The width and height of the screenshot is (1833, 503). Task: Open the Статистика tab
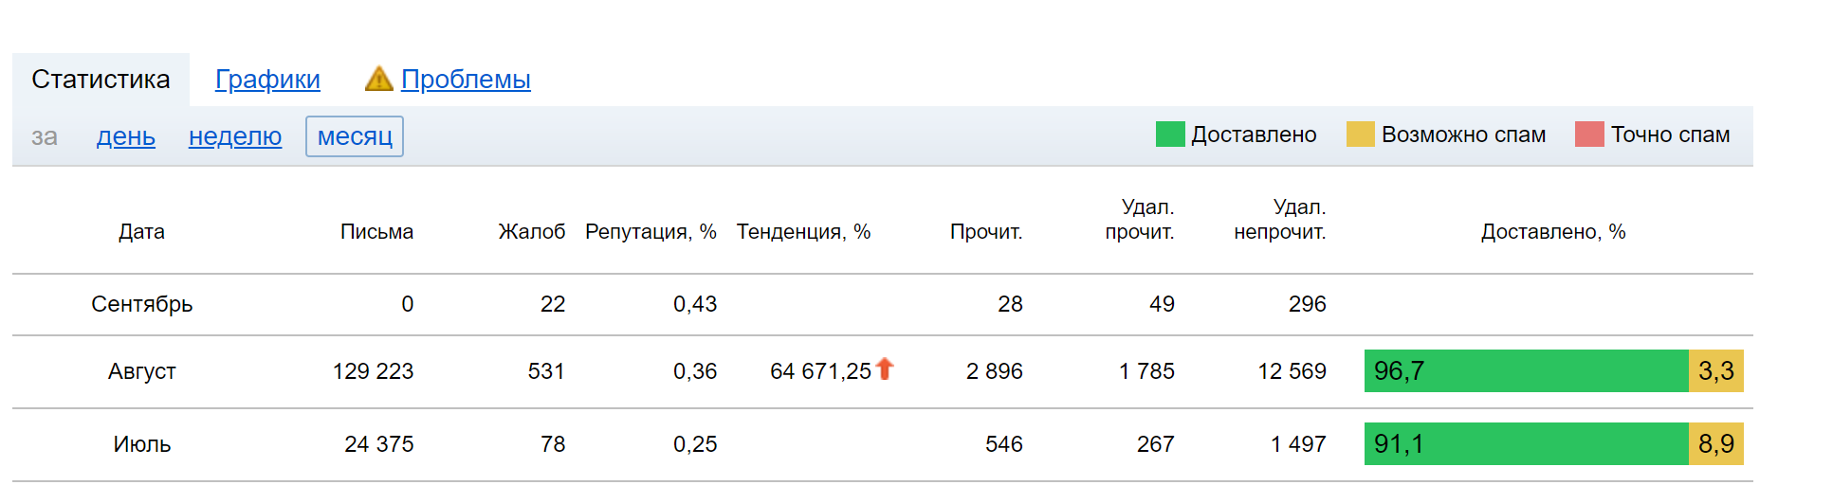pyautogui.click(x=101, y=80)
